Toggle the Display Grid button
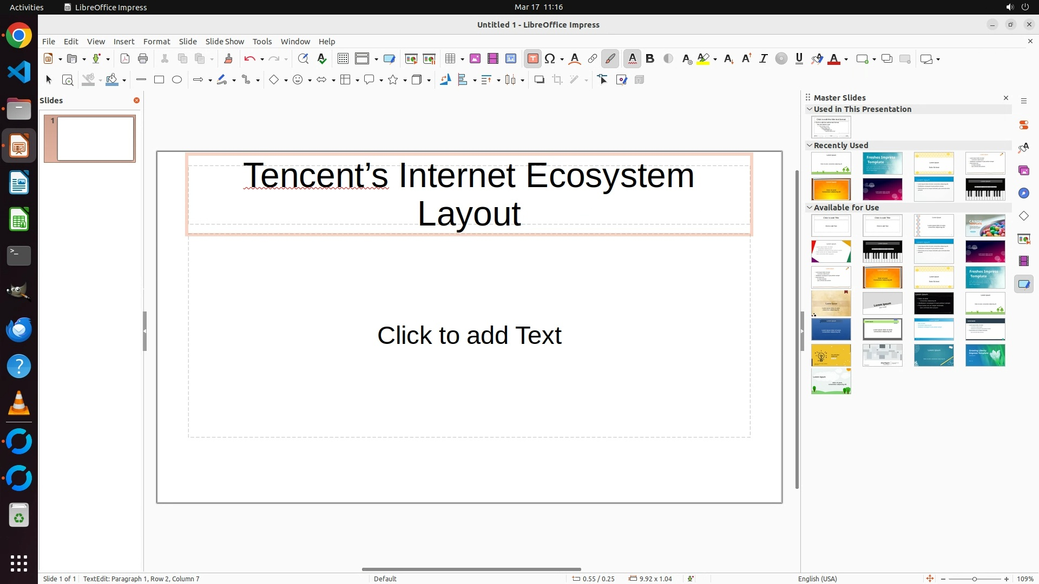Image resolution: width=1039 pixels, height=584 pixels. point(343,59)
